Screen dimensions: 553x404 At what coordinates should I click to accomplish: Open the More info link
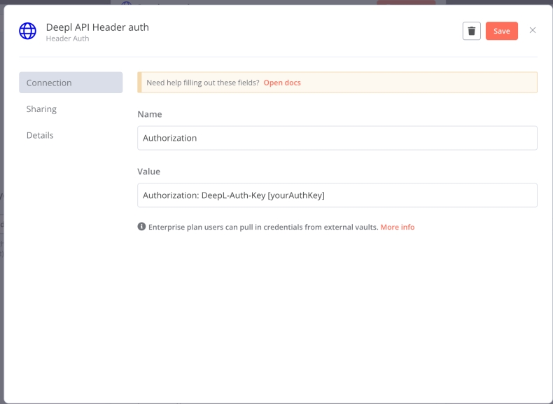coord(398,227)
